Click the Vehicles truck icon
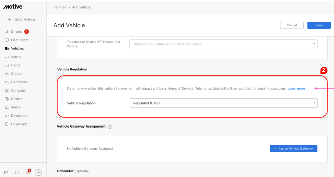Image resolution: width=334 pixels, height=177 pixels. pos(7,48)
